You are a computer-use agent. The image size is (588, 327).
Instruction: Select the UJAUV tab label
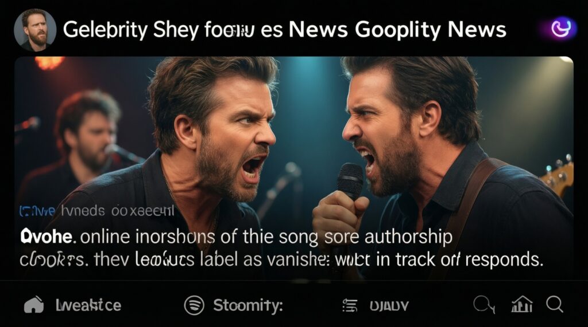389,306
